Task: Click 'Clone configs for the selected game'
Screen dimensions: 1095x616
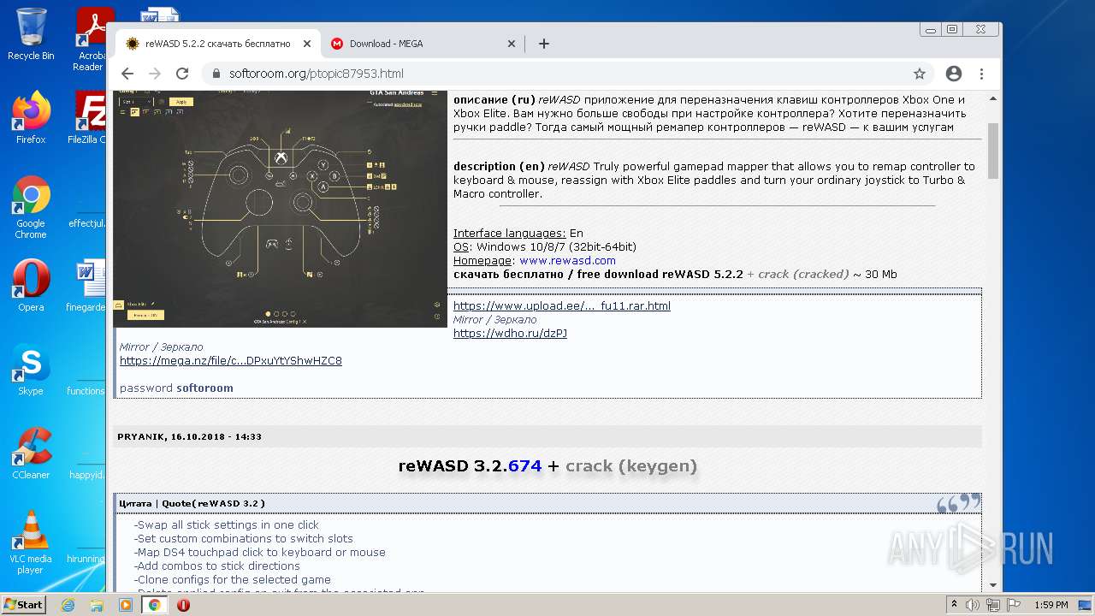Action: click(x=232, y=579)
